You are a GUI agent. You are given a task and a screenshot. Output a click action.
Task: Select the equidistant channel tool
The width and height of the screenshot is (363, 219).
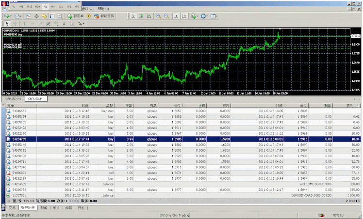48,24
